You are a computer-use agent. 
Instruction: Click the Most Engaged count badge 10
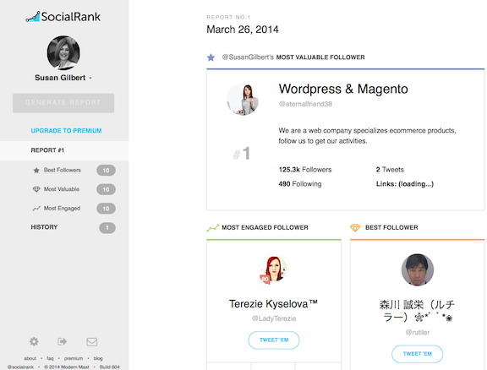coord(106,209)
